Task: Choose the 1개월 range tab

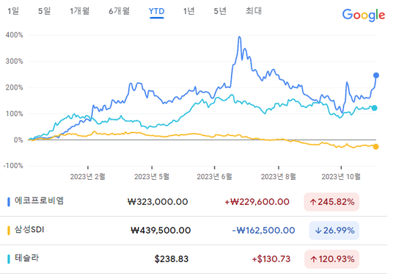Action: (79, 11)
